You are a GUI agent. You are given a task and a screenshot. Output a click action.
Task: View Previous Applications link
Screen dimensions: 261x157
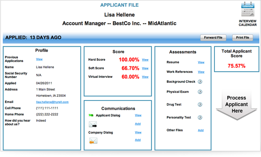(x=39, y=59)
